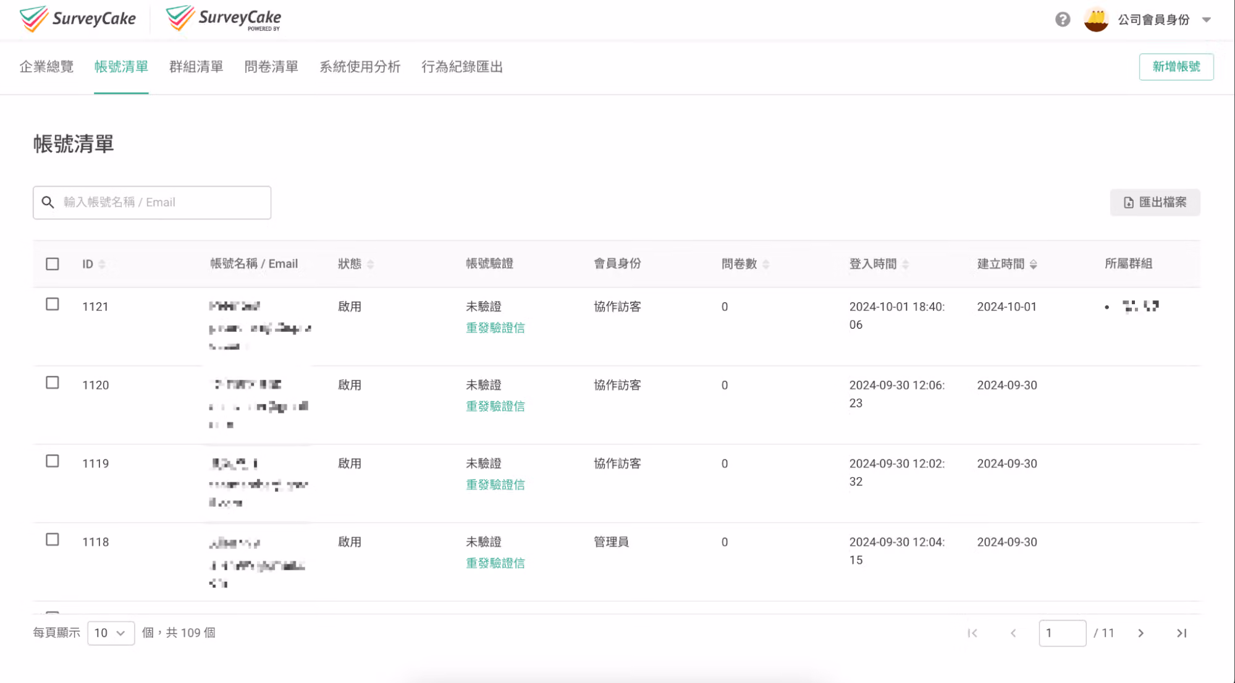The width and height of the screenshot is (1235, 683).
Task: Jump to last page icon
Action: 1181,633
